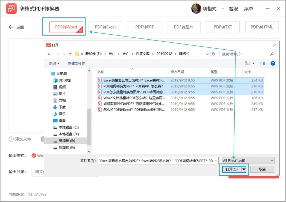This screenshot has height=202, width=286.
Task: Sort by the 类型 column header
Action: click(214, 72)
